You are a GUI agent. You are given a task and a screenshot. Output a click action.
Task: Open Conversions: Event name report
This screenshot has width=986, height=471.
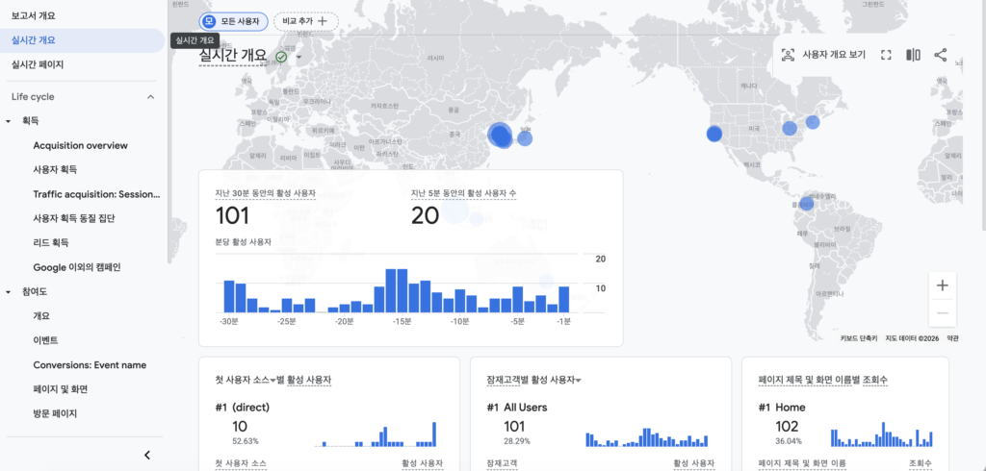[90, 365]
